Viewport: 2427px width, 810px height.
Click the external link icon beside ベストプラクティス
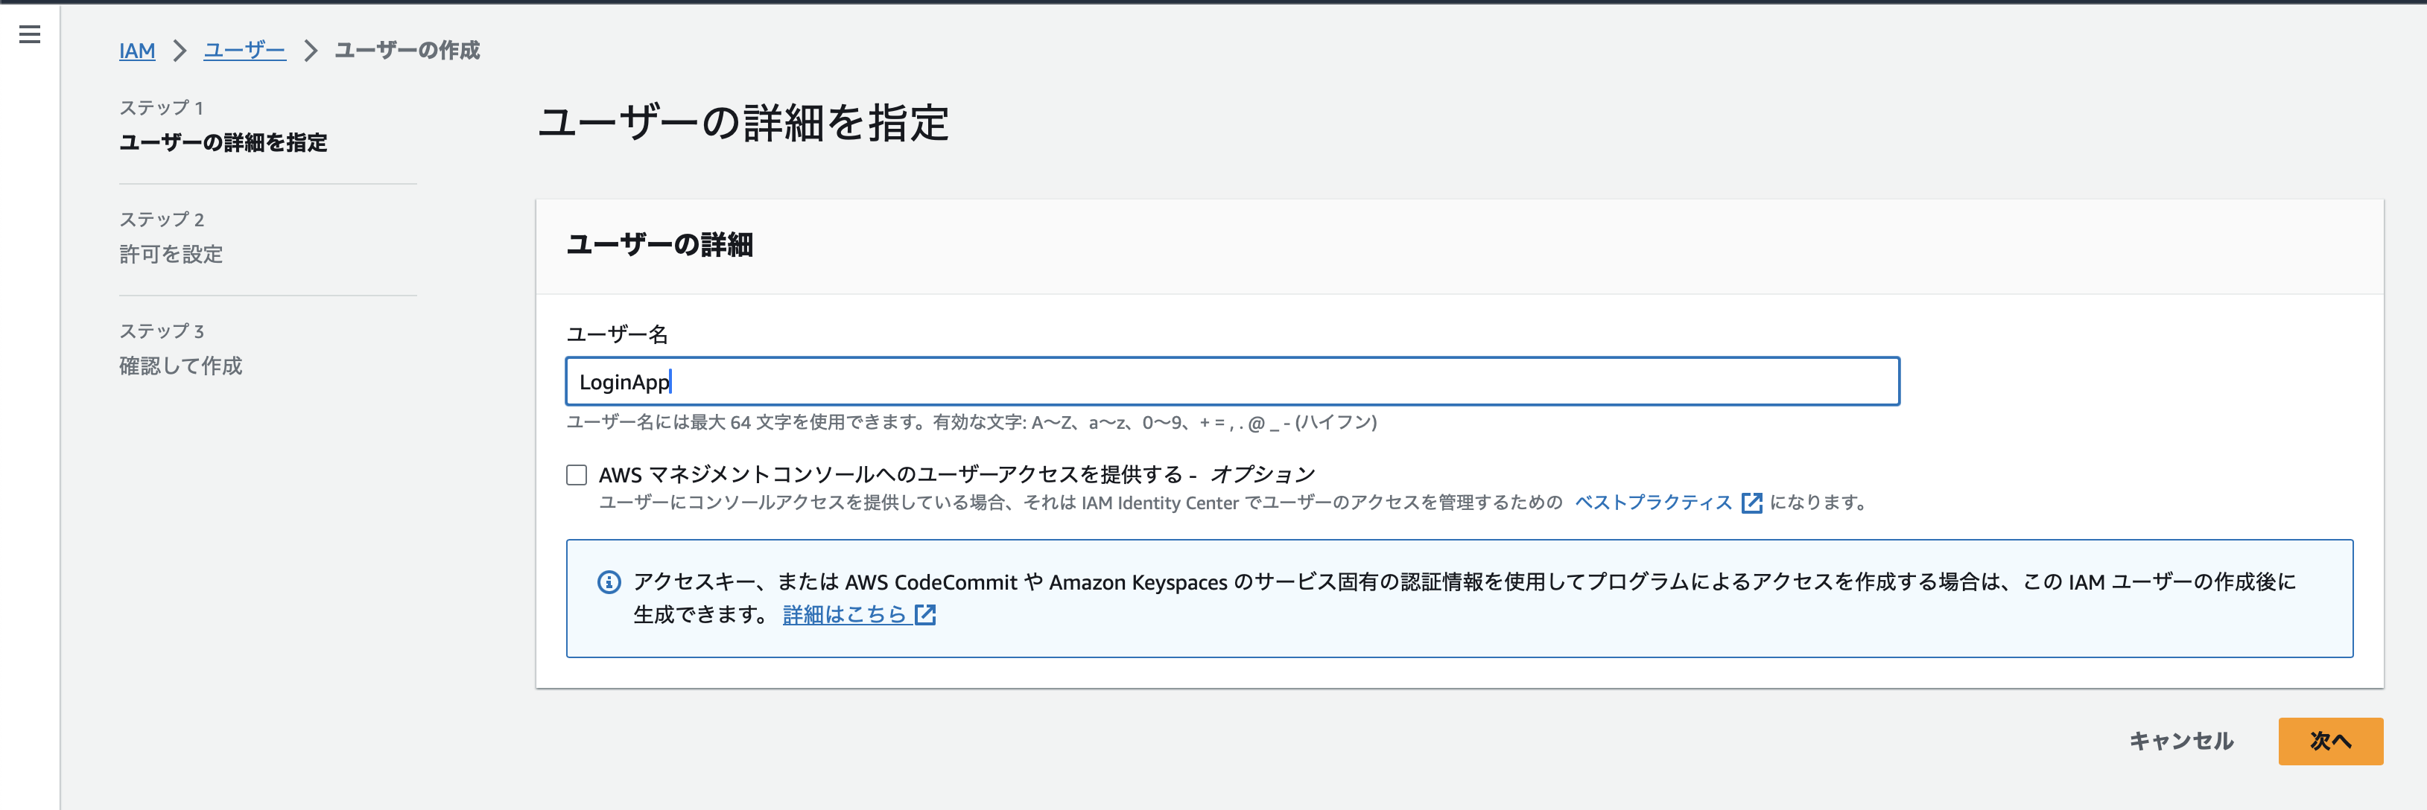1751,503
